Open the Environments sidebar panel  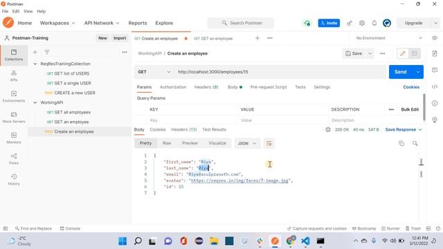(x=14, y=97)
